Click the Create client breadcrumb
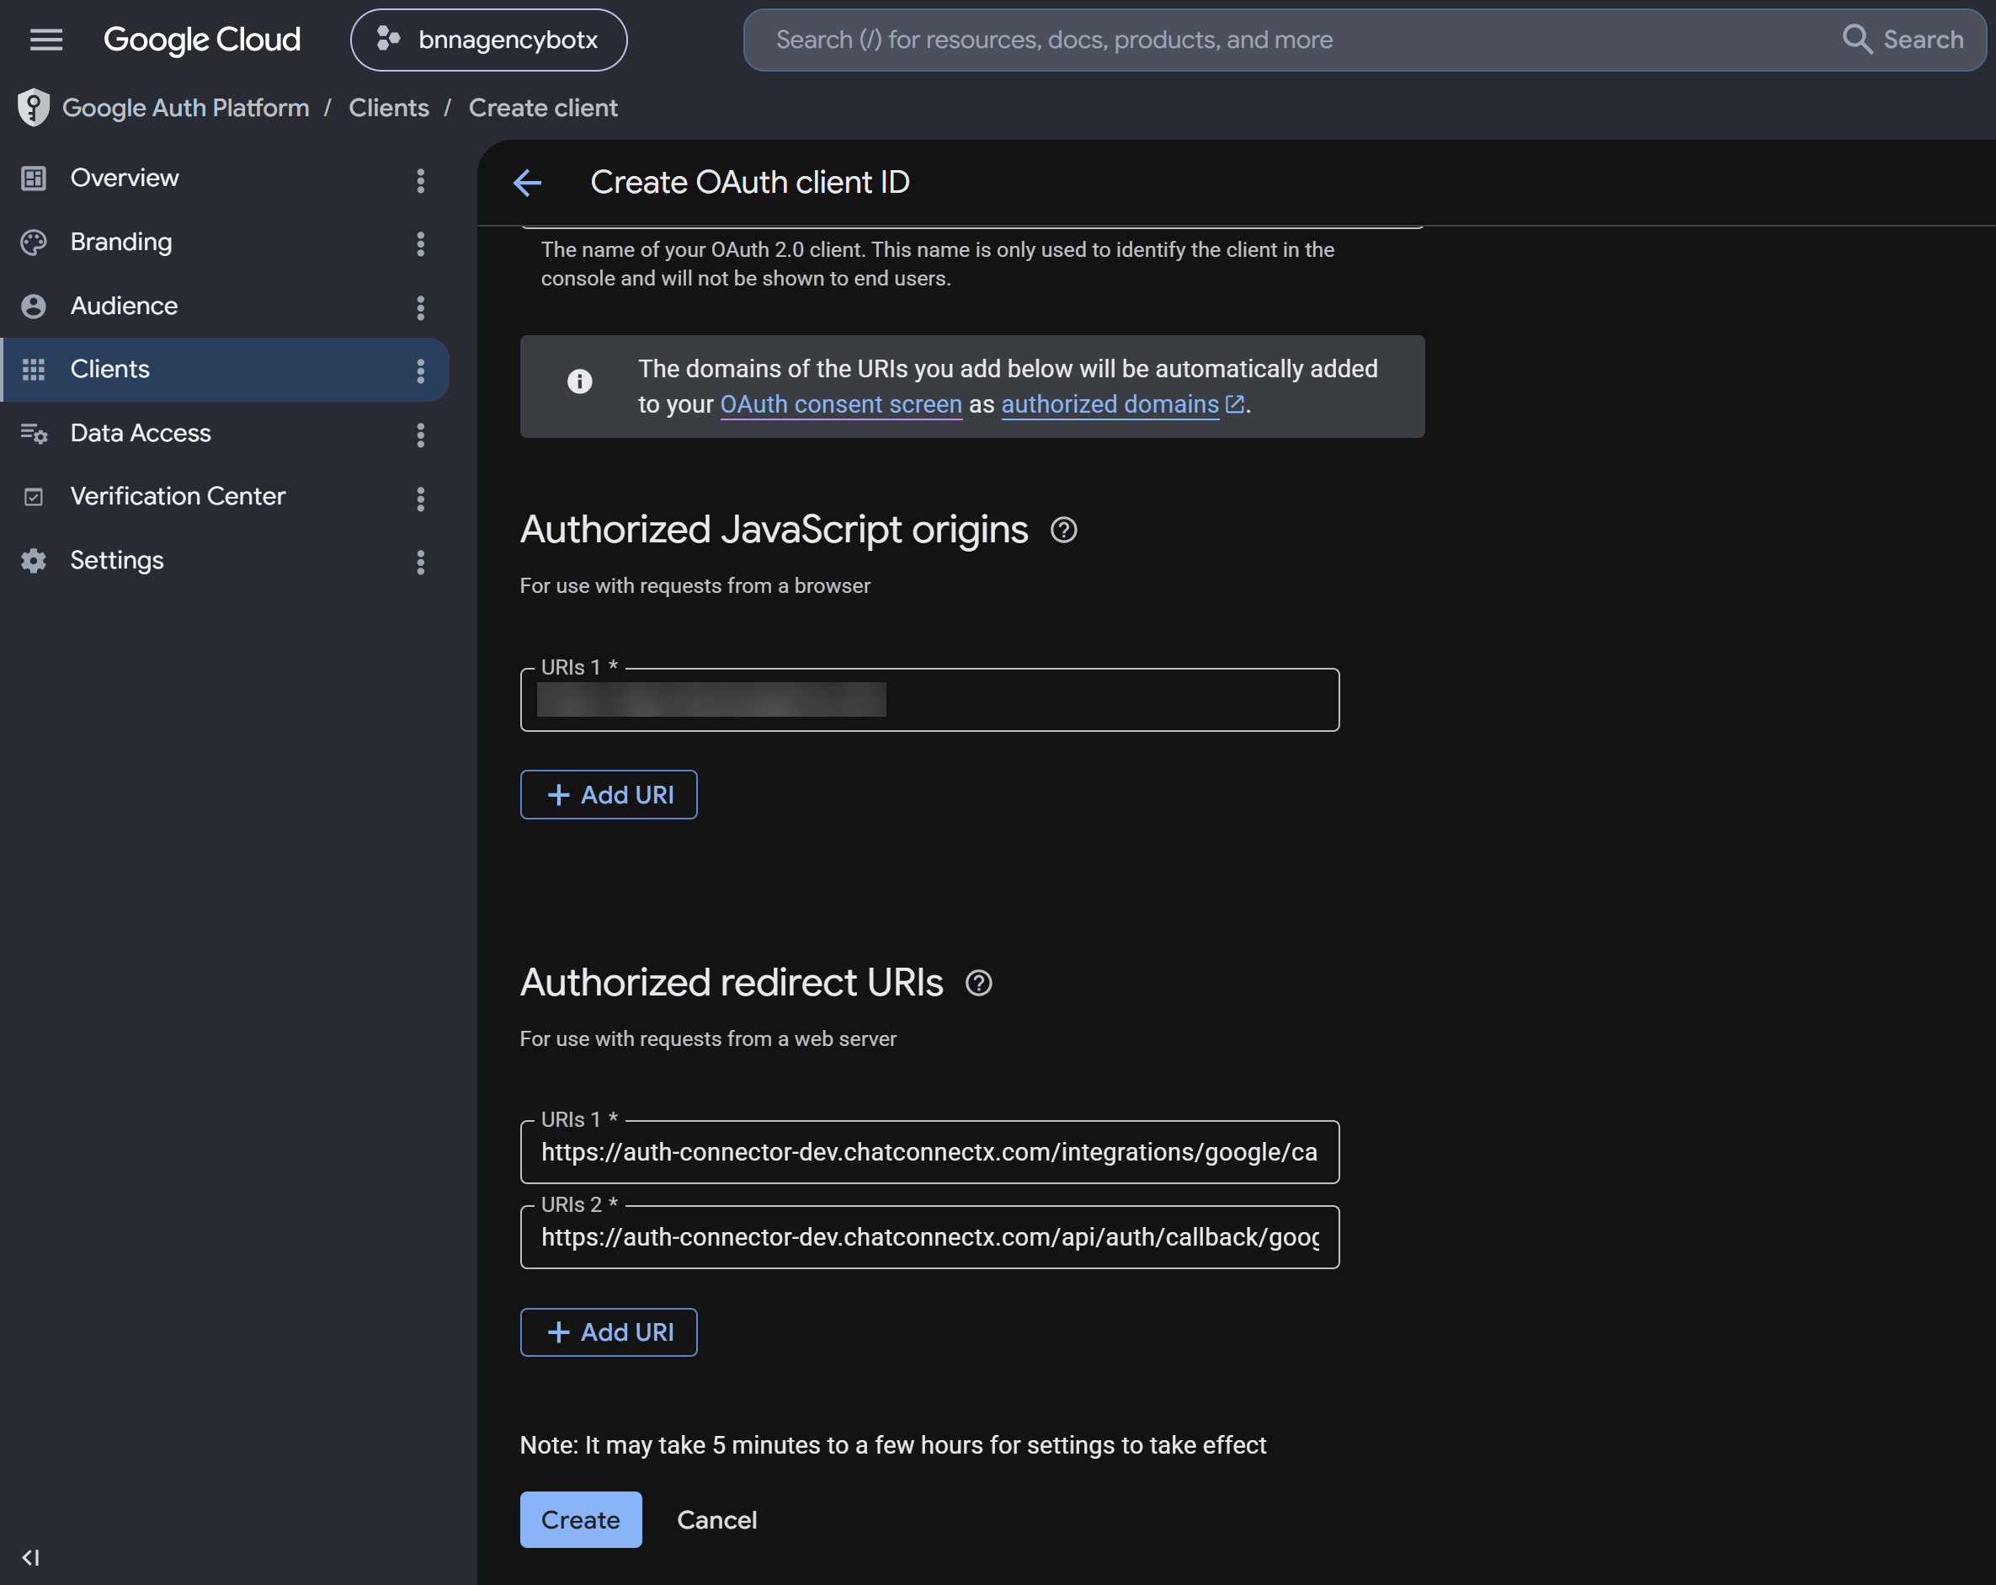This screenshot has width=1996, height=1585. 542,108
